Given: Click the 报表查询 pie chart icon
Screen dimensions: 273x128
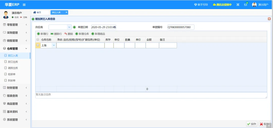Looking at the screenshot, I should 5,96.
